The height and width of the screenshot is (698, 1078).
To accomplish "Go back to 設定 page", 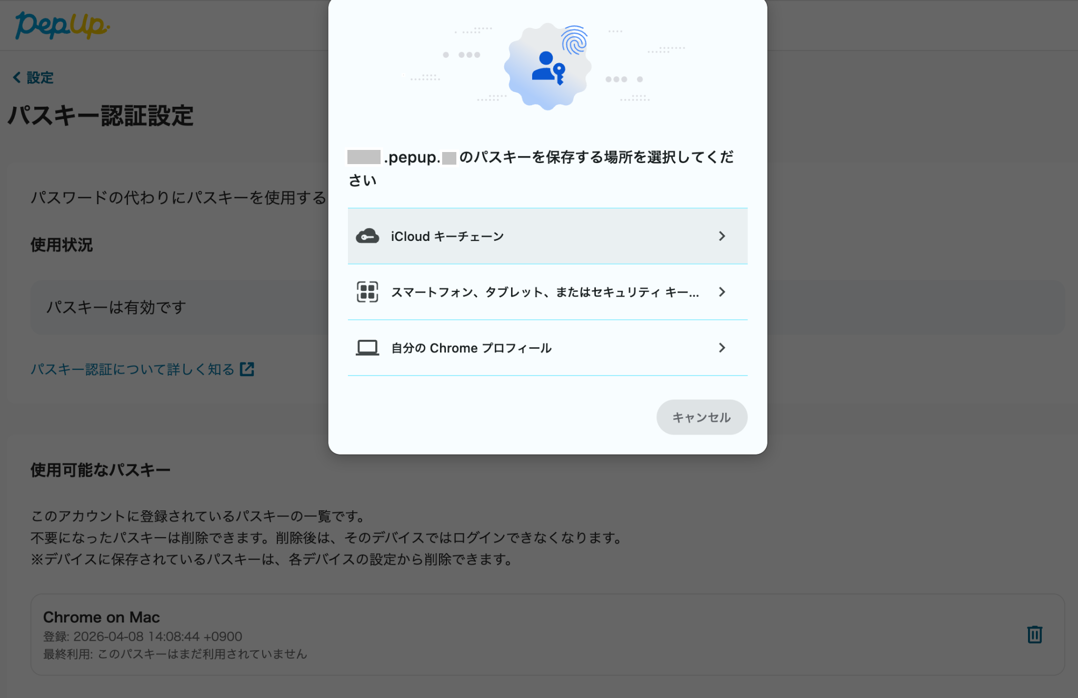I will click(34, 78).
